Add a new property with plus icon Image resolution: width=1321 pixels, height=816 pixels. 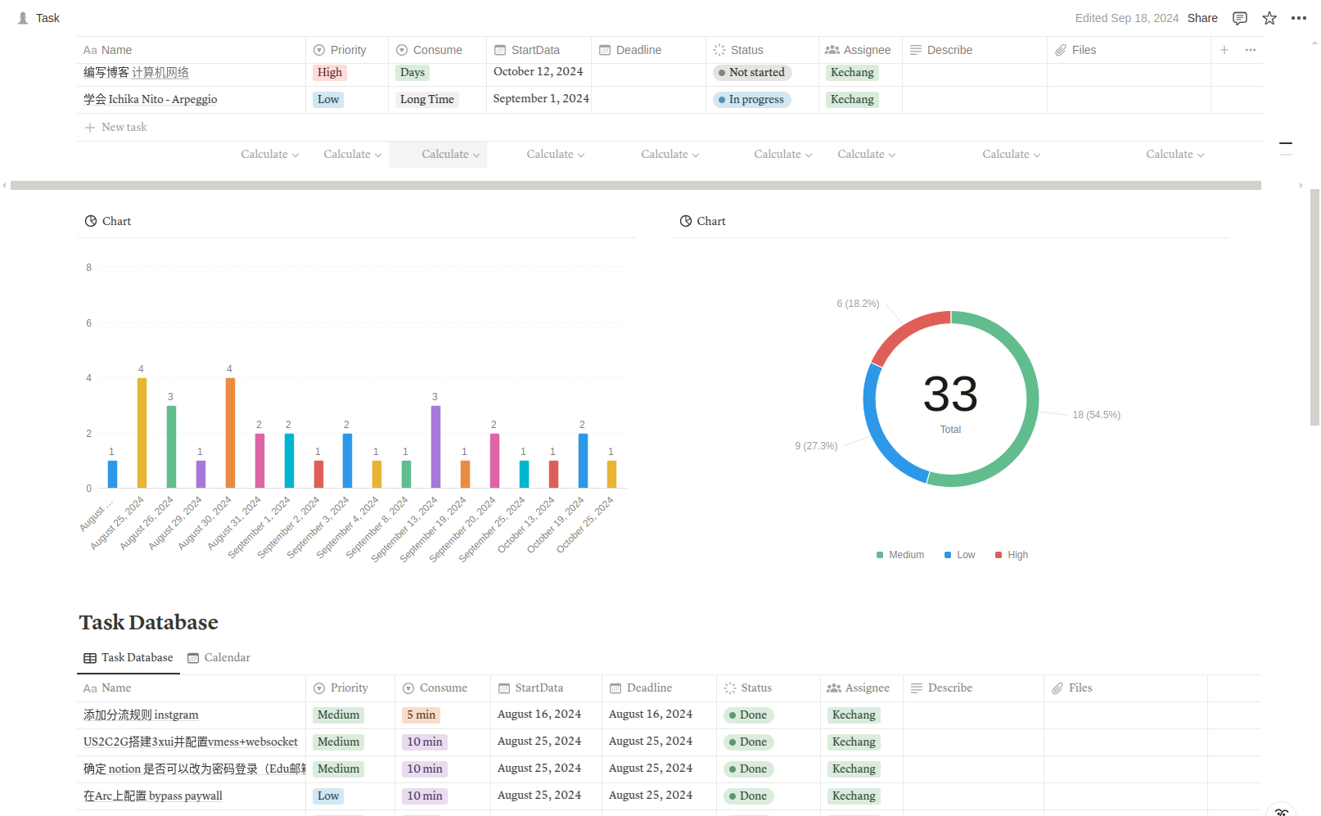(x=1224, y=50)
